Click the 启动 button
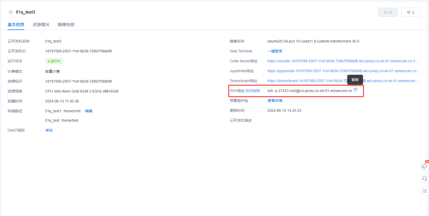This screenshot has width=429, height=216. 388,12
